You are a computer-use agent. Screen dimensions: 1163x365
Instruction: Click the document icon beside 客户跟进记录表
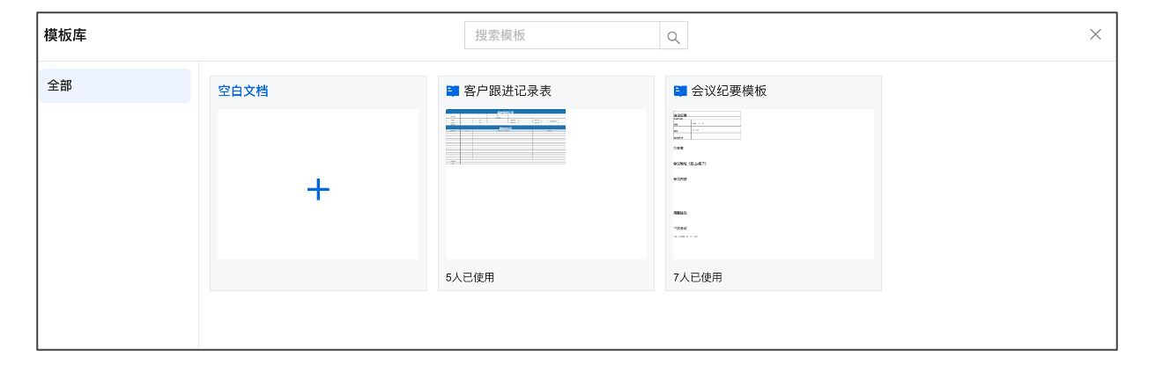(x=453, y=91)
